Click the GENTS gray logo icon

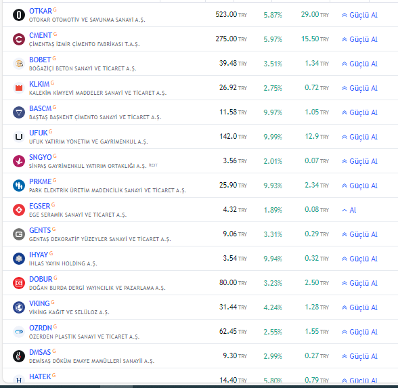click(x=19, y=234)
